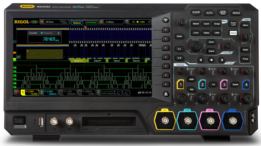Push the Trigger level knob

pos(245,37)
